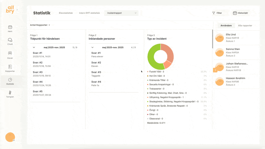The height and width of the screenshot is (149, 265).
Task: Select user Ella Lind
Action: (x=231, y=34)
